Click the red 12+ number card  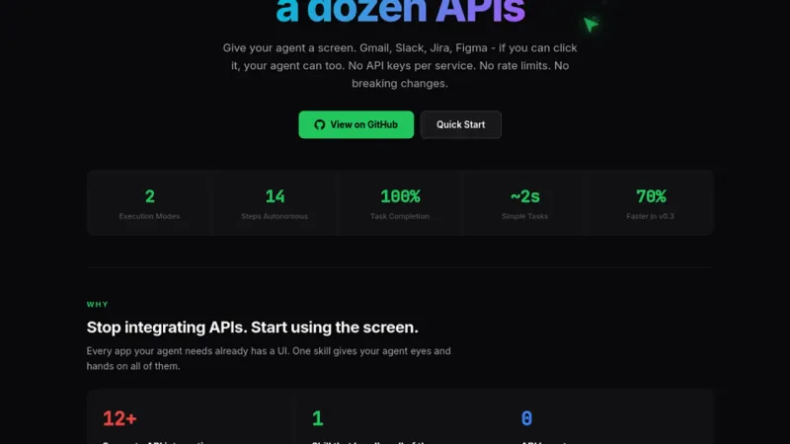point(190,417)
